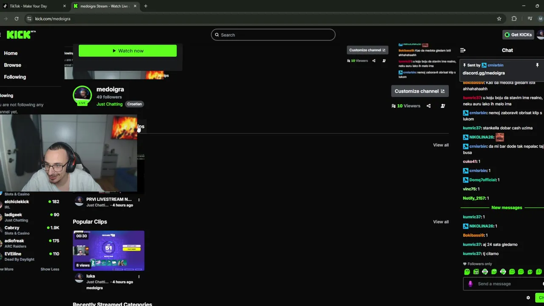Open Browse in sidebar
544x306 pixels.
12,65
